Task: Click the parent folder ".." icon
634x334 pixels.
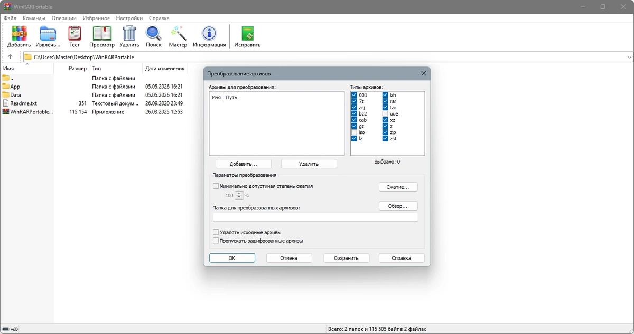Action: click(6, 78)
